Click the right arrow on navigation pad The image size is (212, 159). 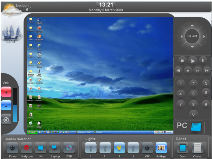(204, 37)
